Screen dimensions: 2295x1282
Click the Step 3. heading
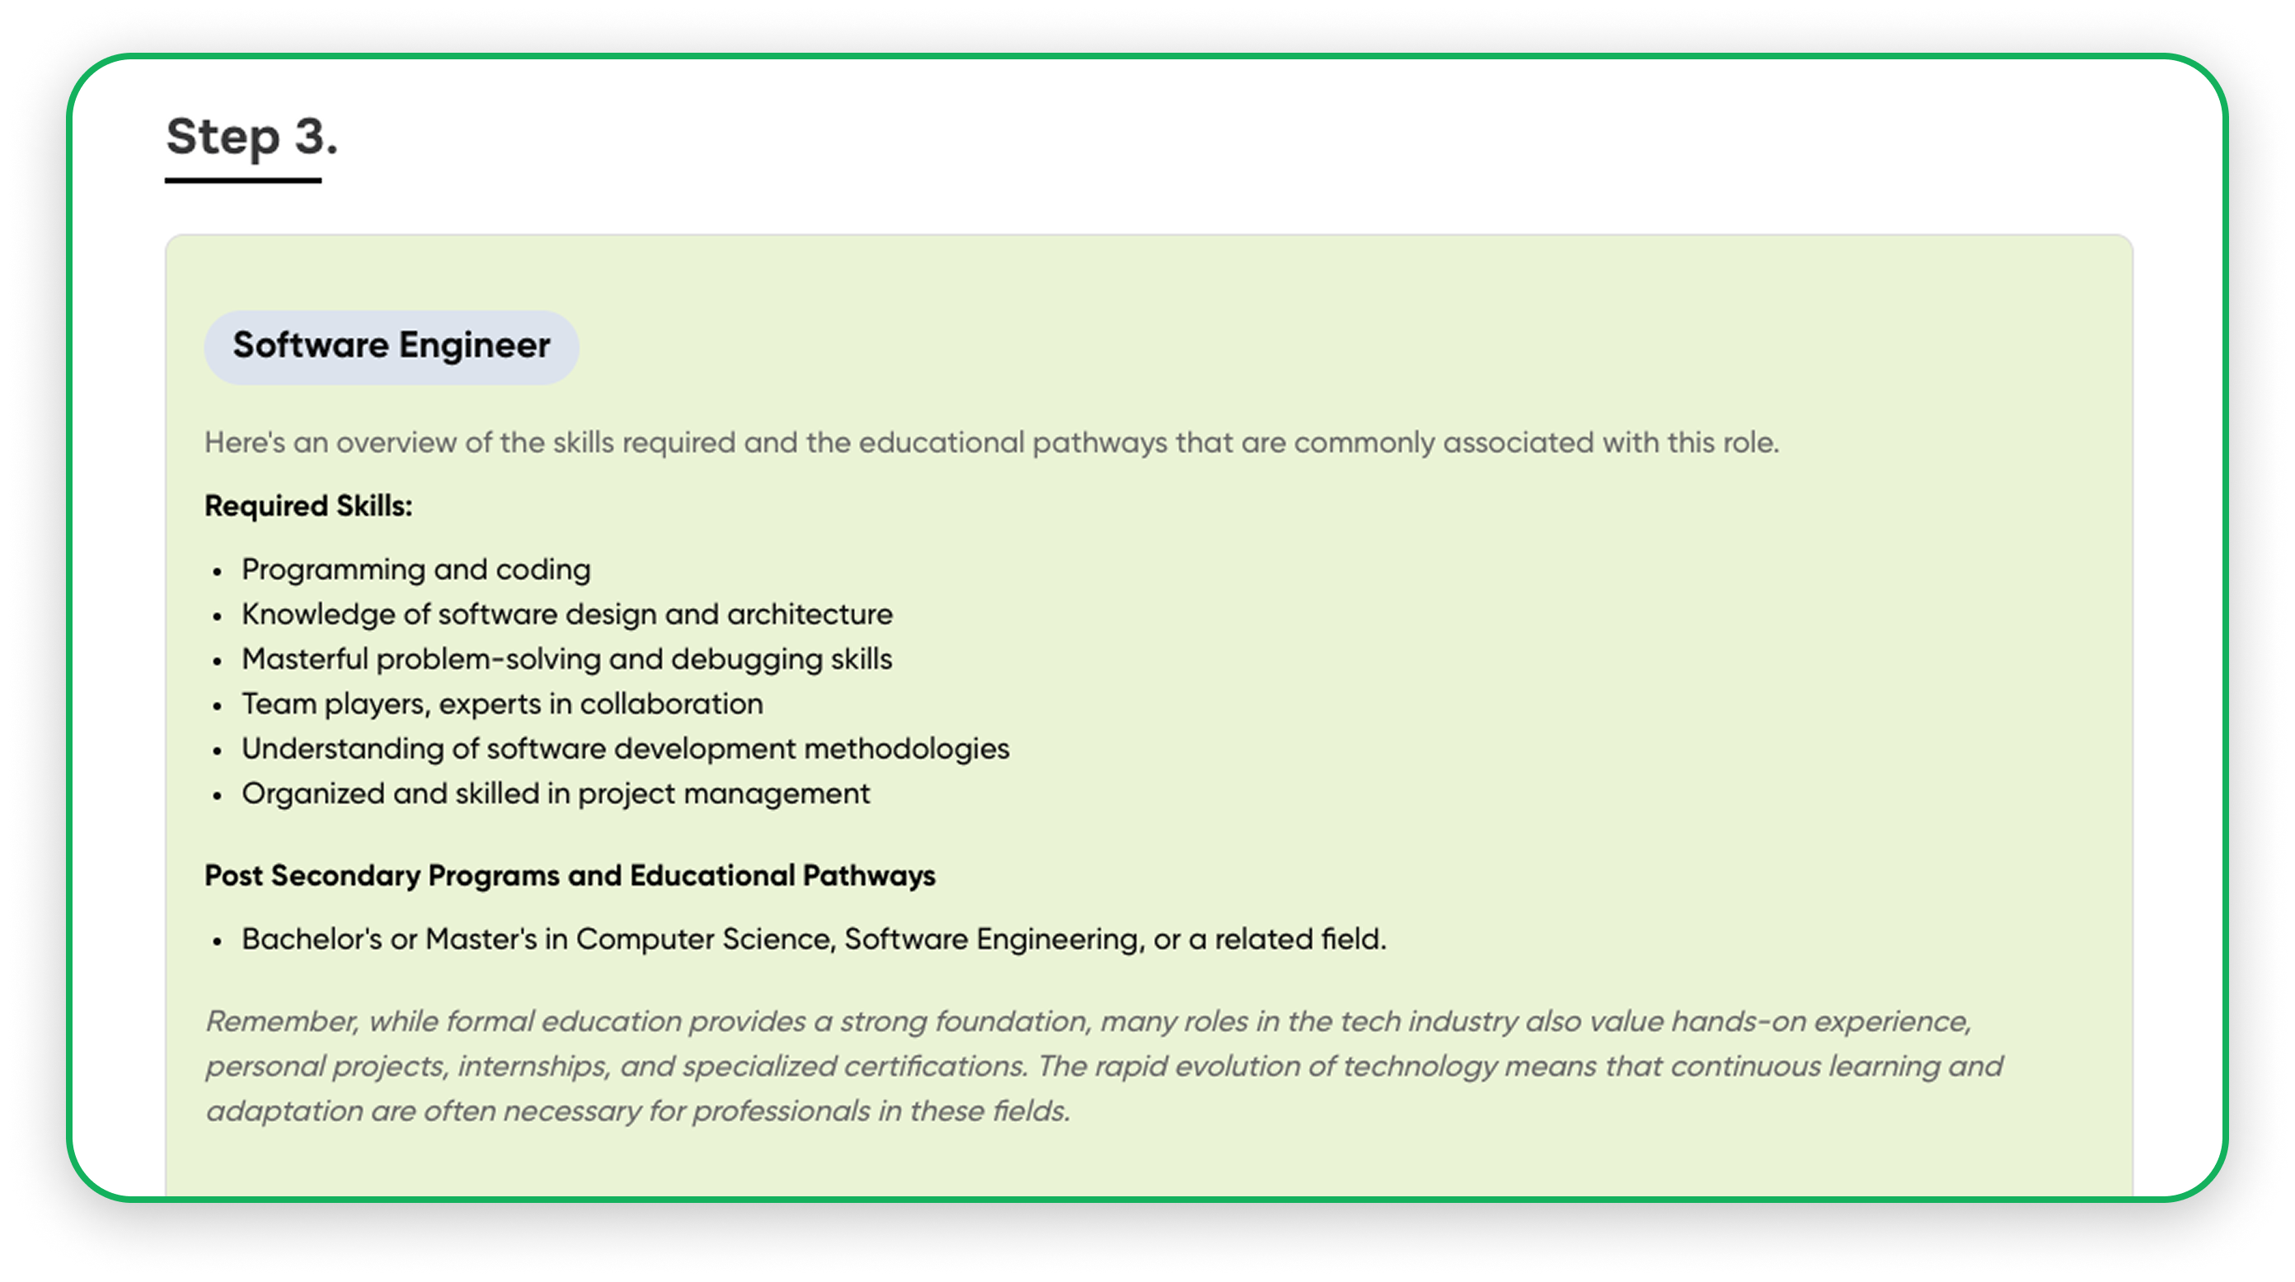tap(252, 136)
